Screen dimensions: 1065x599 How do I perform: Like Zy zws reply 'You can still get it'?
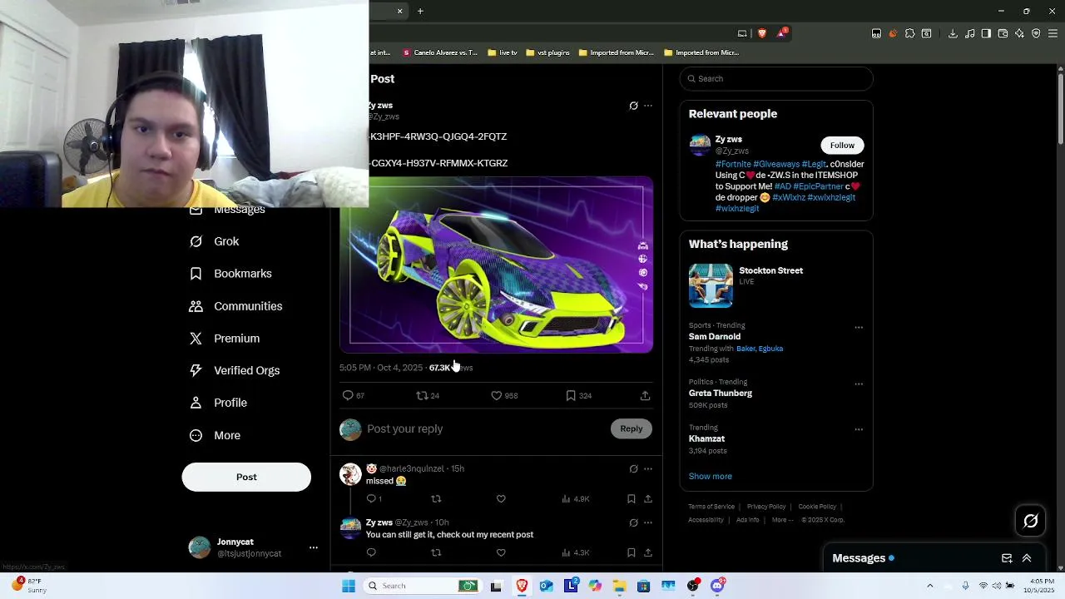[501, 552]
